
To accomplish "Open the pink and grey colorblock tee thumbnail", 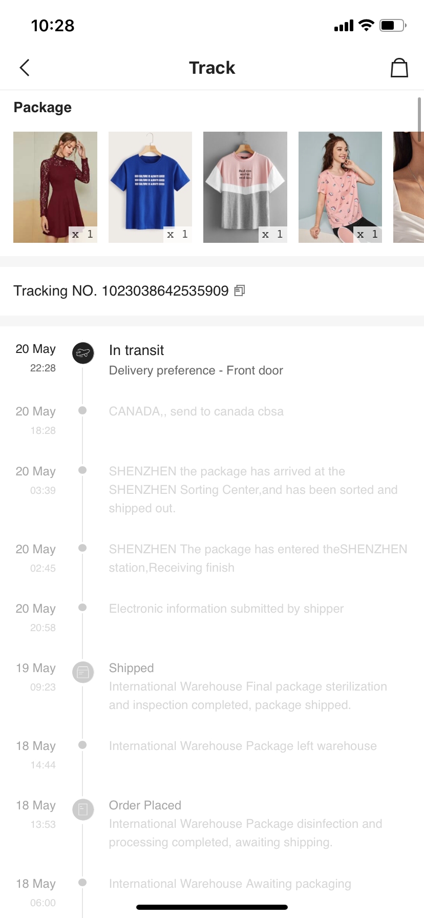I will (x=245, y=187).
